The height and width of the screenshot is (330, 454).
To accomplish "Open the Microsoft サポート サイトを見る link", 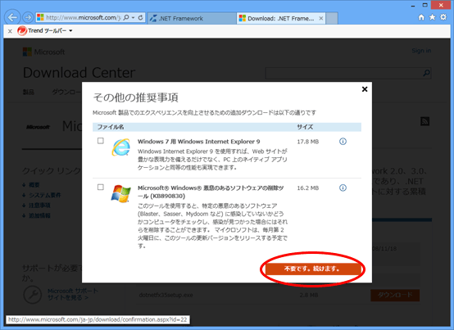I will tap(73, 294).
